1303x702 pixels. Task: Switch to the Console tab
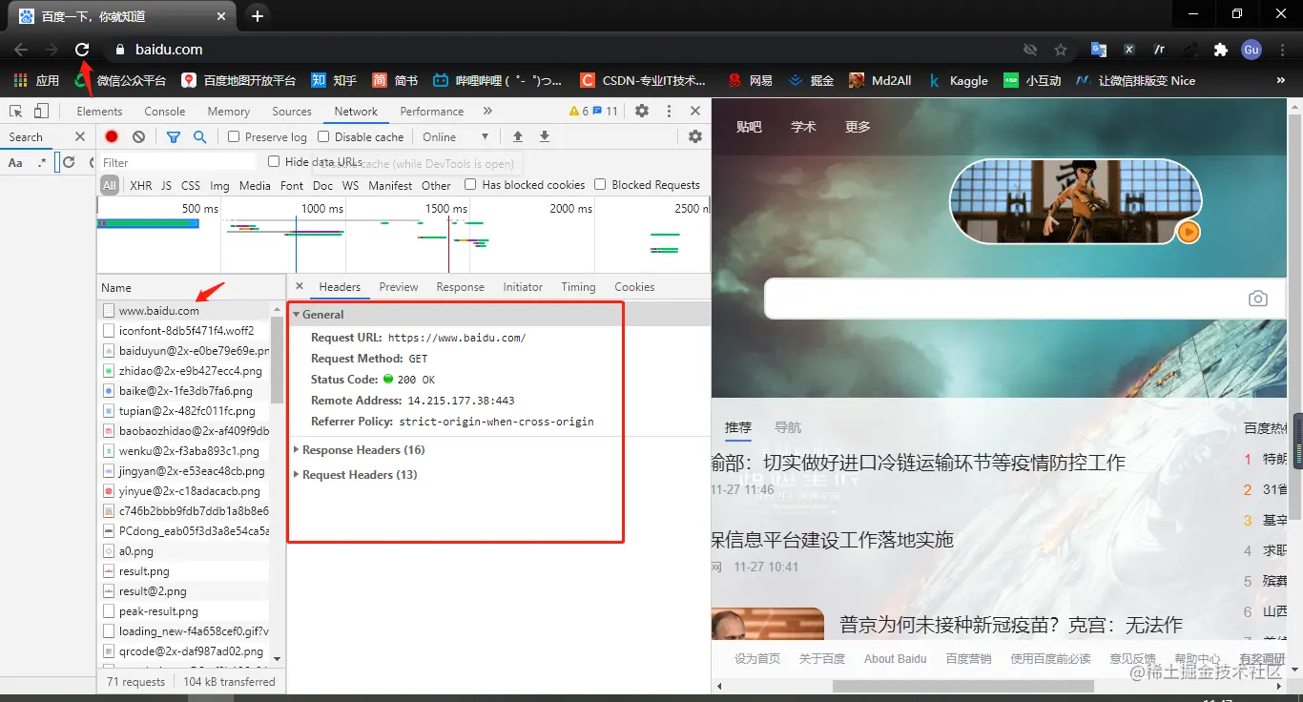(x=165, y=111)
